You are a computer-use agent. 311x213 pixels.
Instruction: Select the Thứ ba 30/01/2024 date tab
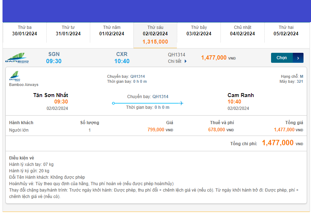point(25,31)
